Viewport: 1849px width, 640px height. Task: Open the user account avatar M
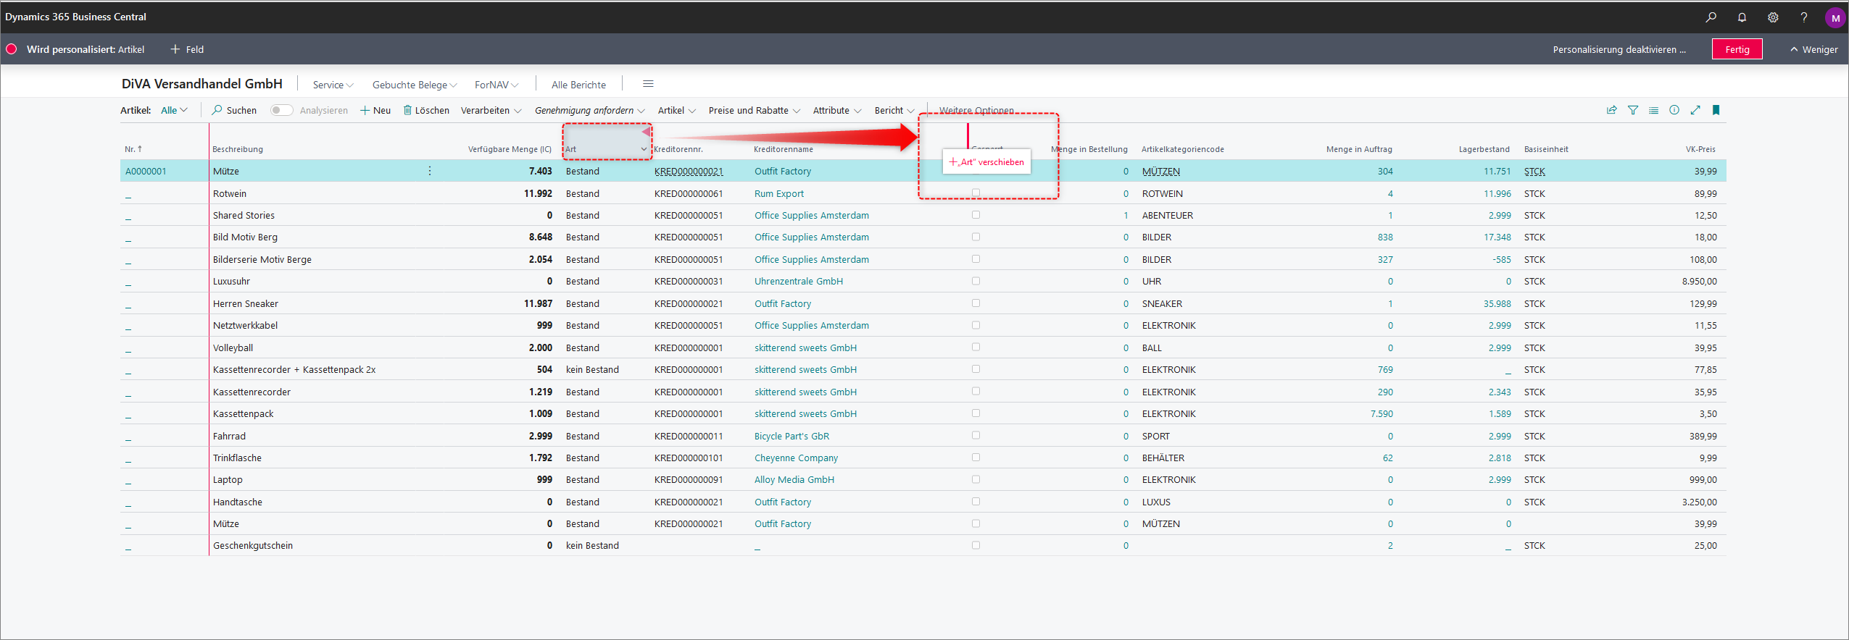(x=1835, y=17)
